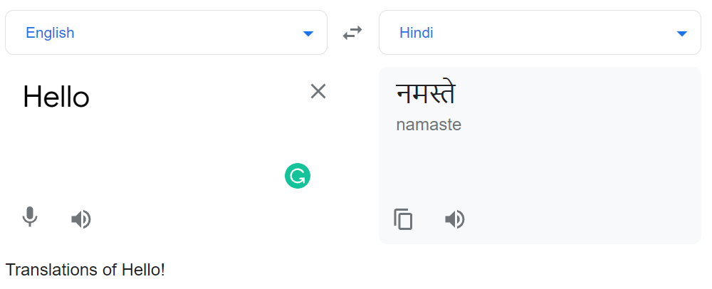This screenshot has height=289, width=712.
Task: Expand the English source language arrow
Action: 308,33
